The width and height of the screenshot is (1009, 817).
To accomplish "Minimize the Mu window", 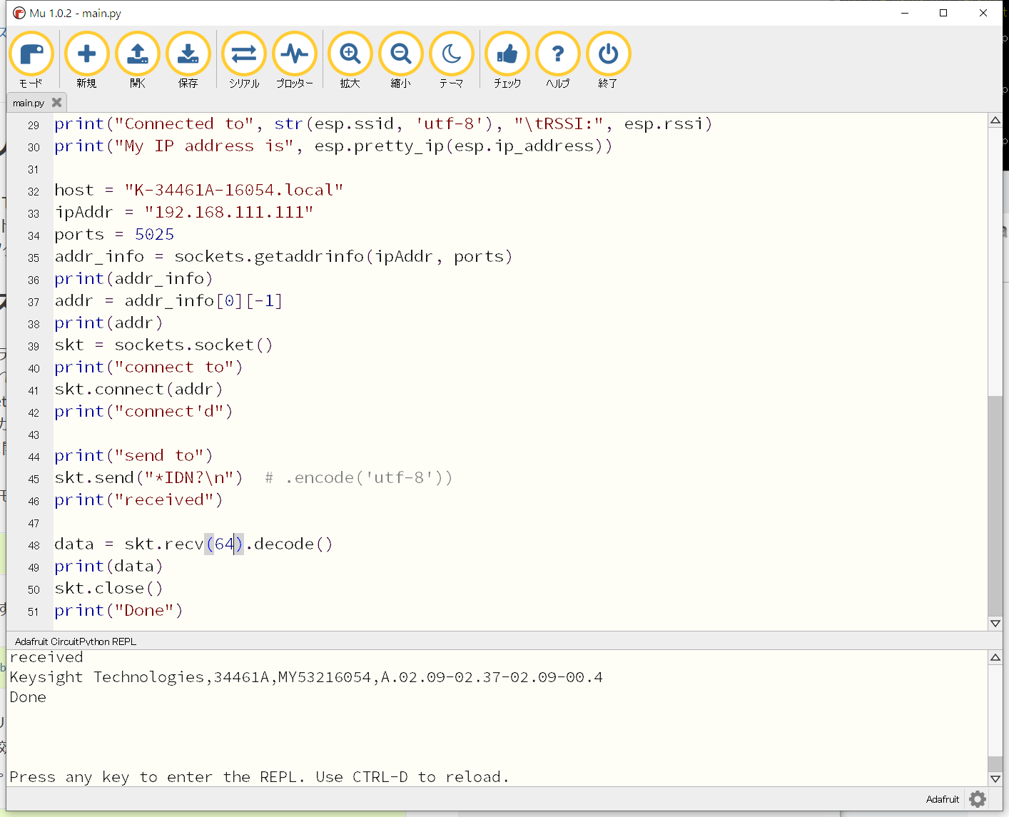I will pos(905,13).
